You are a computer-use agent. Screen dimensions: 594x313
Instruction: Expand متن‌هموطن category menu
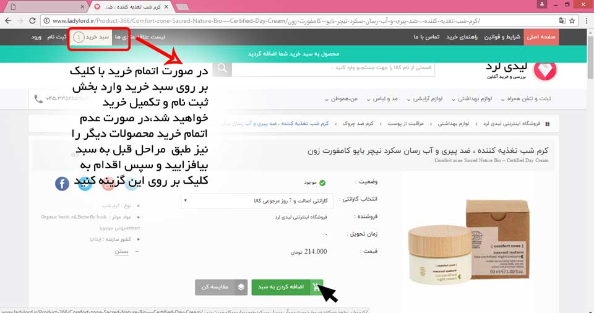click(341, 99)
